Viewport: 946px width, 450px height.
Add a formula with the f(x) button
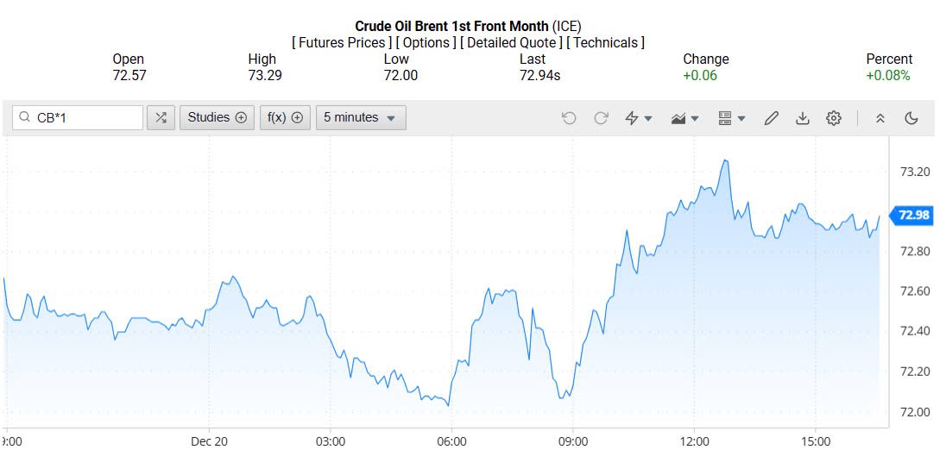[x=285, y=117]
